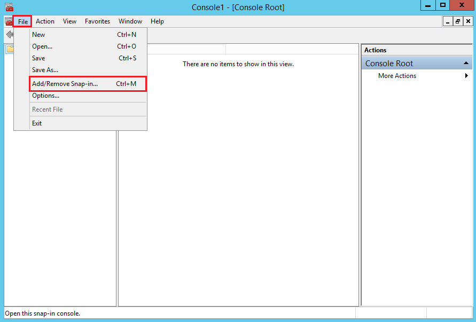Image resolution: width=476 pixels, height=322 pixels.
Task: Minimize the inner console child window
Action: tap(448, 21)
